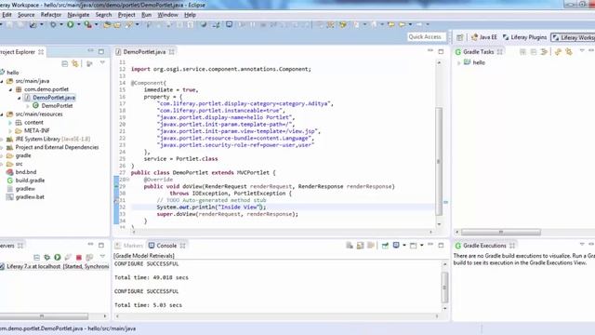The width and height of the screenshot is (595, 335).
Task: Select JRE System Library entry
Action: (52, 139)
